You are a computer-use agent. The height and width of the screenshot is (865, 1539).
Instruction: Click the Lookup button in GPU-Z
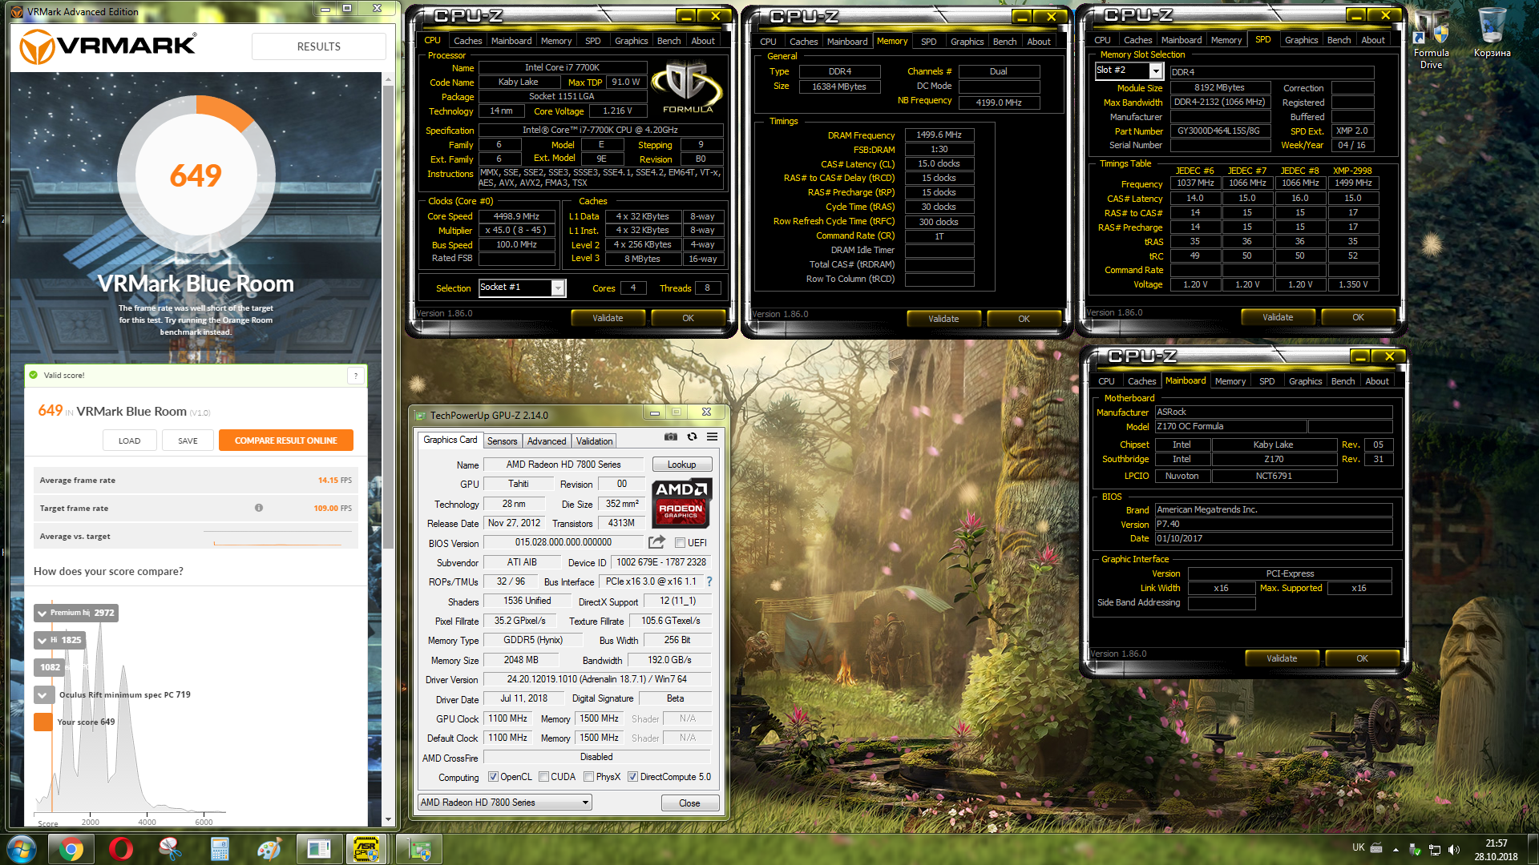tap(681, 465)
